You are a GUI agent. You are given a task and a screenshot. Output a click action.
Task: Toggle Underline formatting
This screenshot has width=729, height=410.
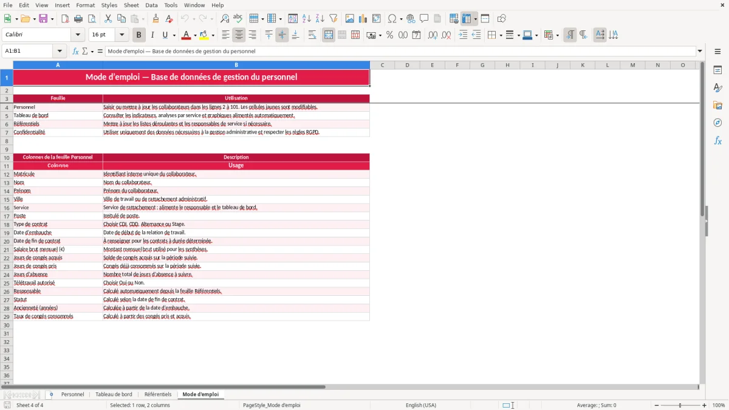[x=165, y=35]
